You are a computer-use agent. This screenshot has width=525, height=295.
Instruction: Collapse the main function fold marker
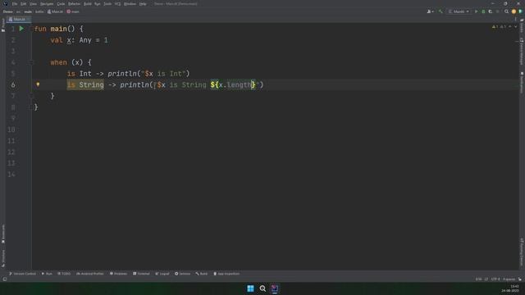[32, 29]
